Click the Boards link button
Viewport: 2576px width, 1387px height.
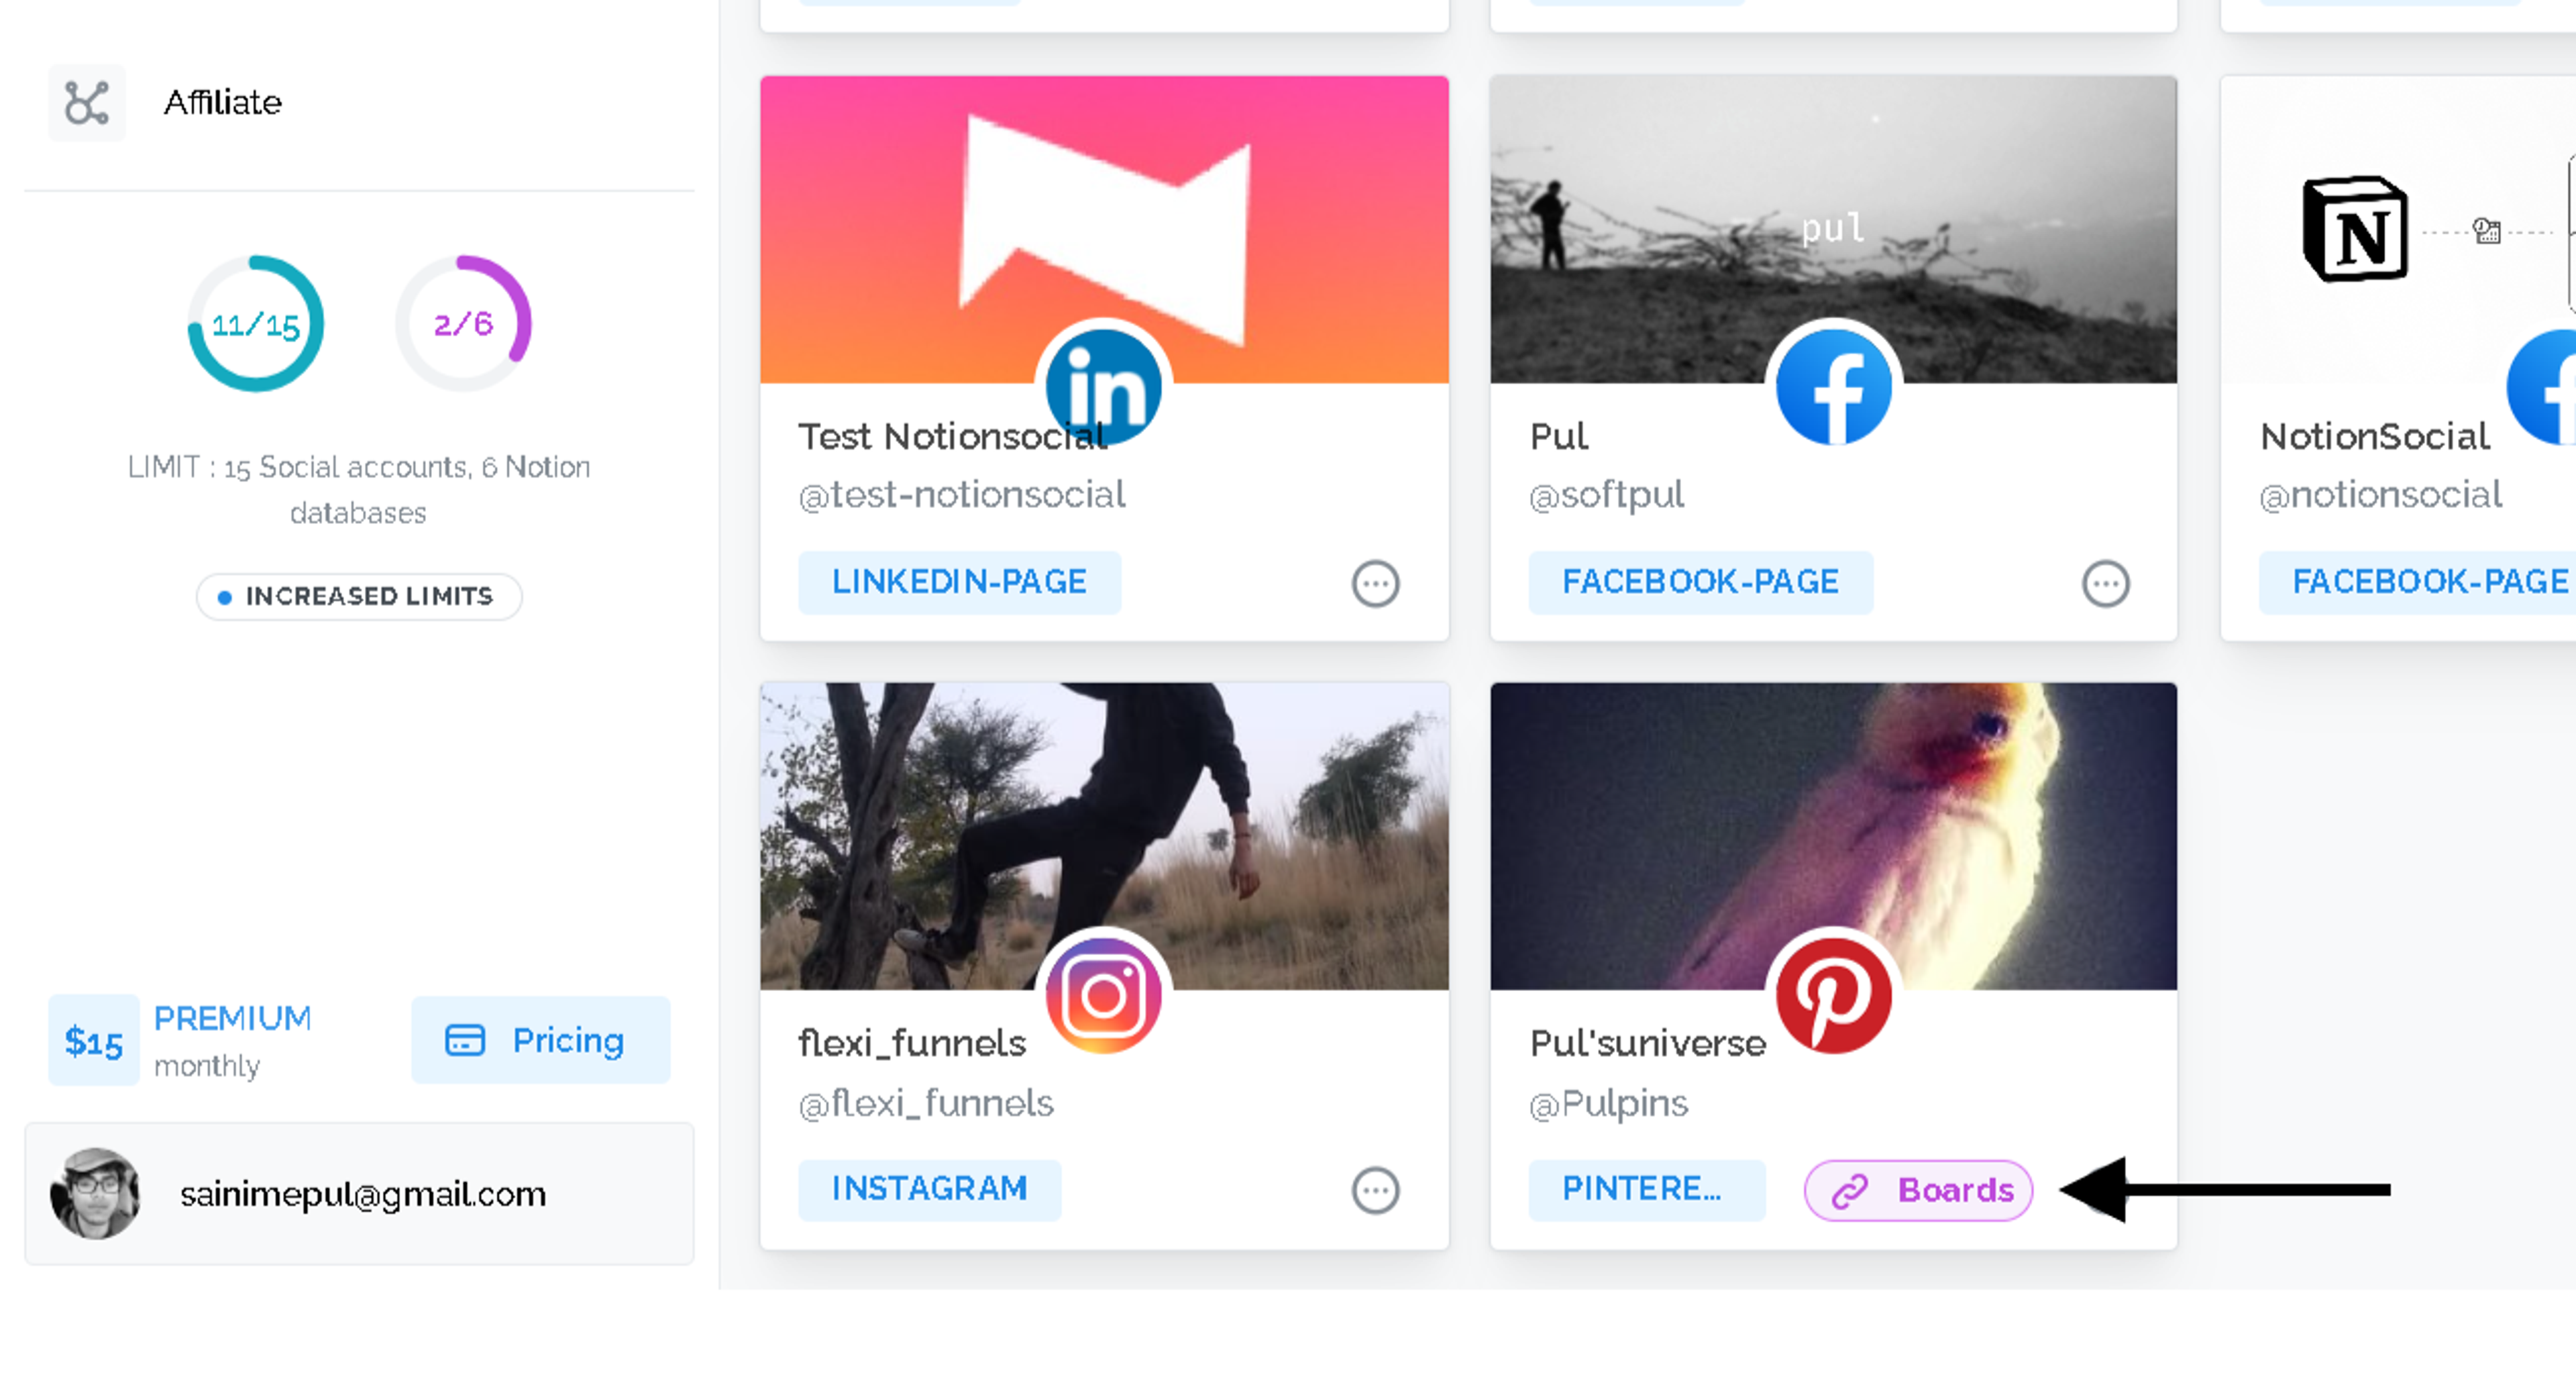pyautogui.click(x=1918, y=1190)
